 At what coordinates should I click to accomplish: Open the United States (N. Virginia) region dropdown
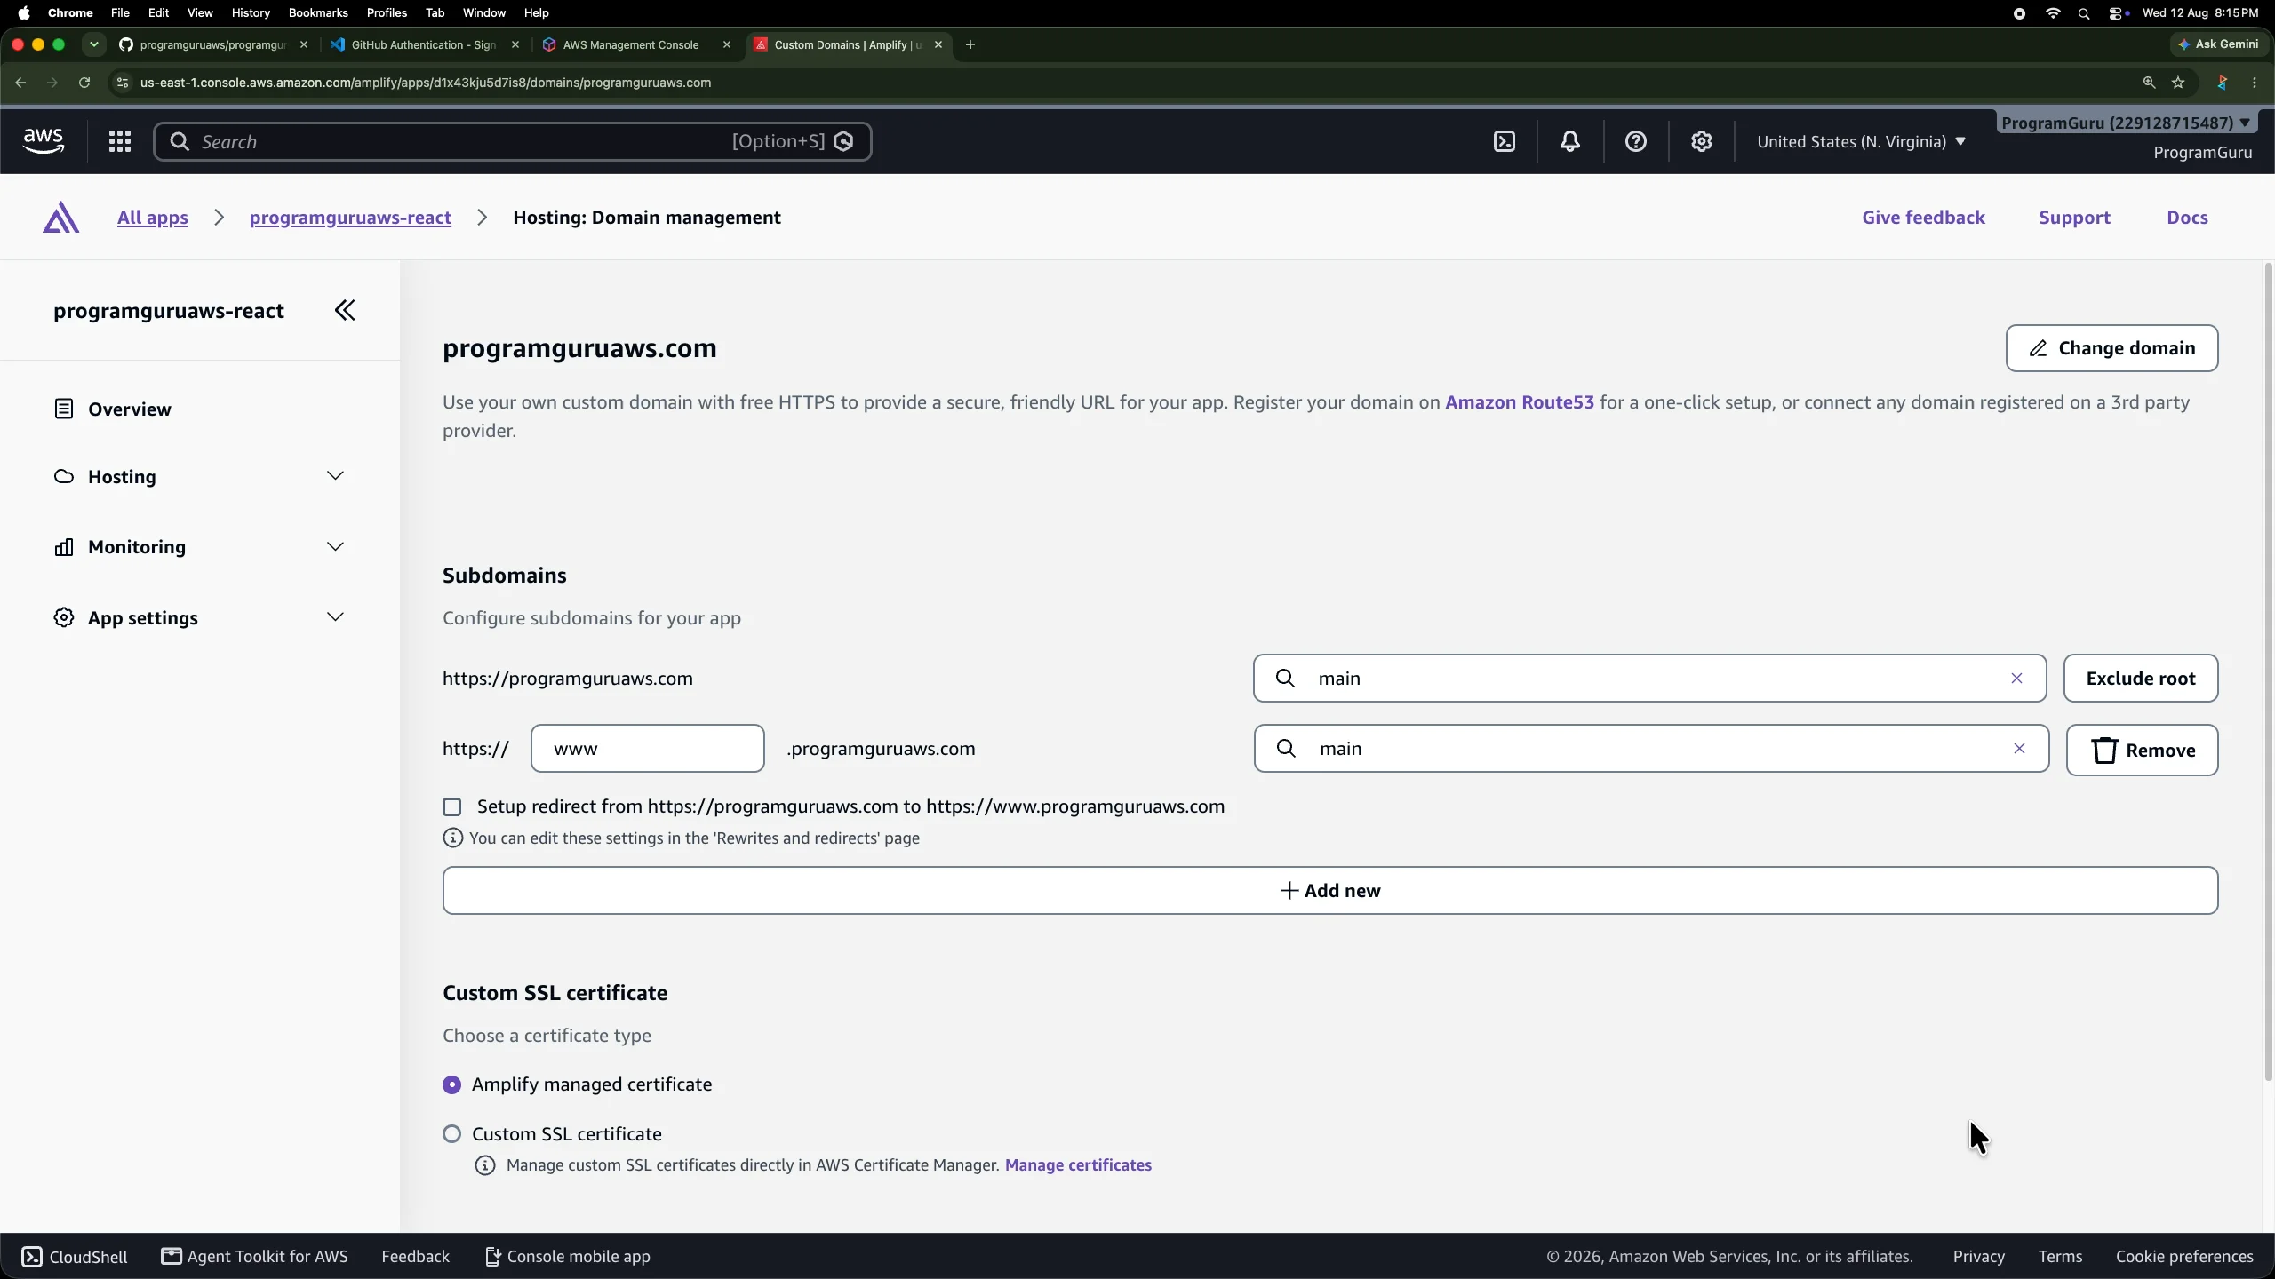pos(1861,141)
